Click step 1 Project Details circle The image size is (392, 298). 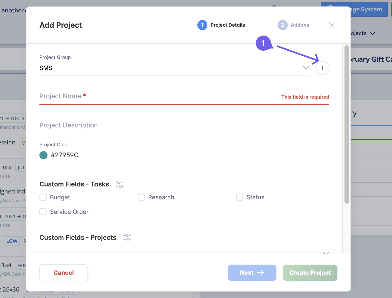pos(202,25)
